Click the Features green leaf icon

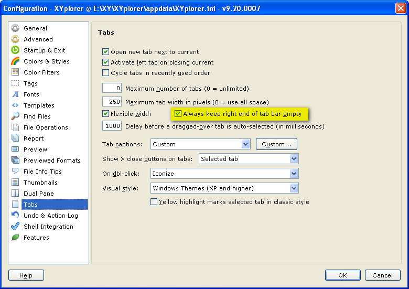click(x=15, y=238)
